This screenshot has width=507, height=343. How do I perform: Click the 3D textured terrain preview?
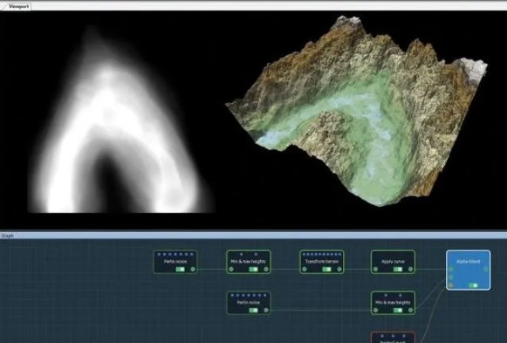[x=356, y=110]
